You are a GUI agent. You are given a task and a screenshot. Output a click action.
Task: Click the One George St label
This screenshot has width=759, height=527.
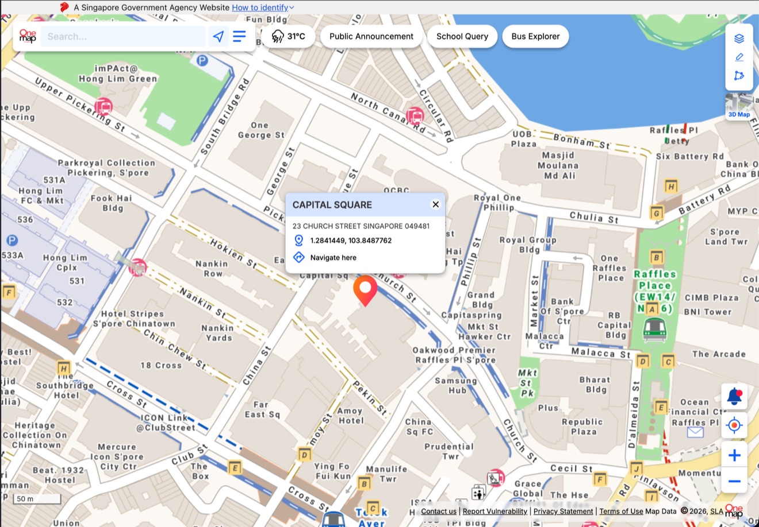pyautogui.click(x=261, y=130)
